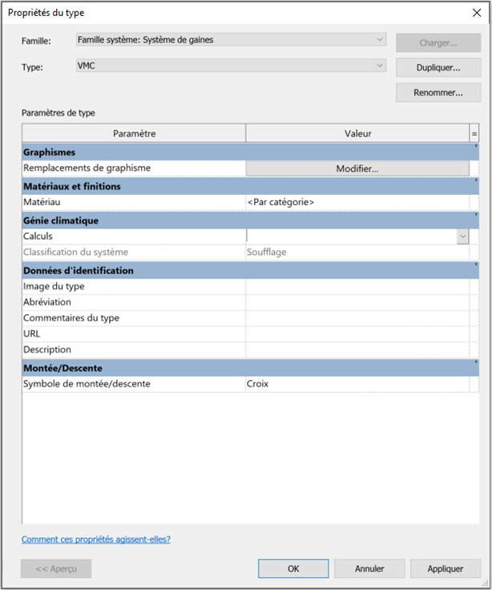Click the Symbole de montée/descente value Croix
492x590 pixels.
(357, 384)
